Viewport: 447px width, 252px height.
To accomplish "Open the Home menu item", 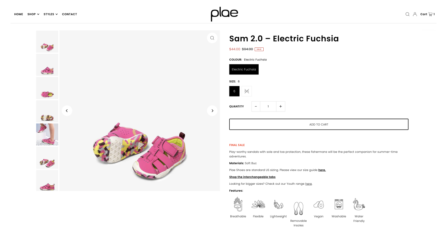I will click(x=19, y=14).
